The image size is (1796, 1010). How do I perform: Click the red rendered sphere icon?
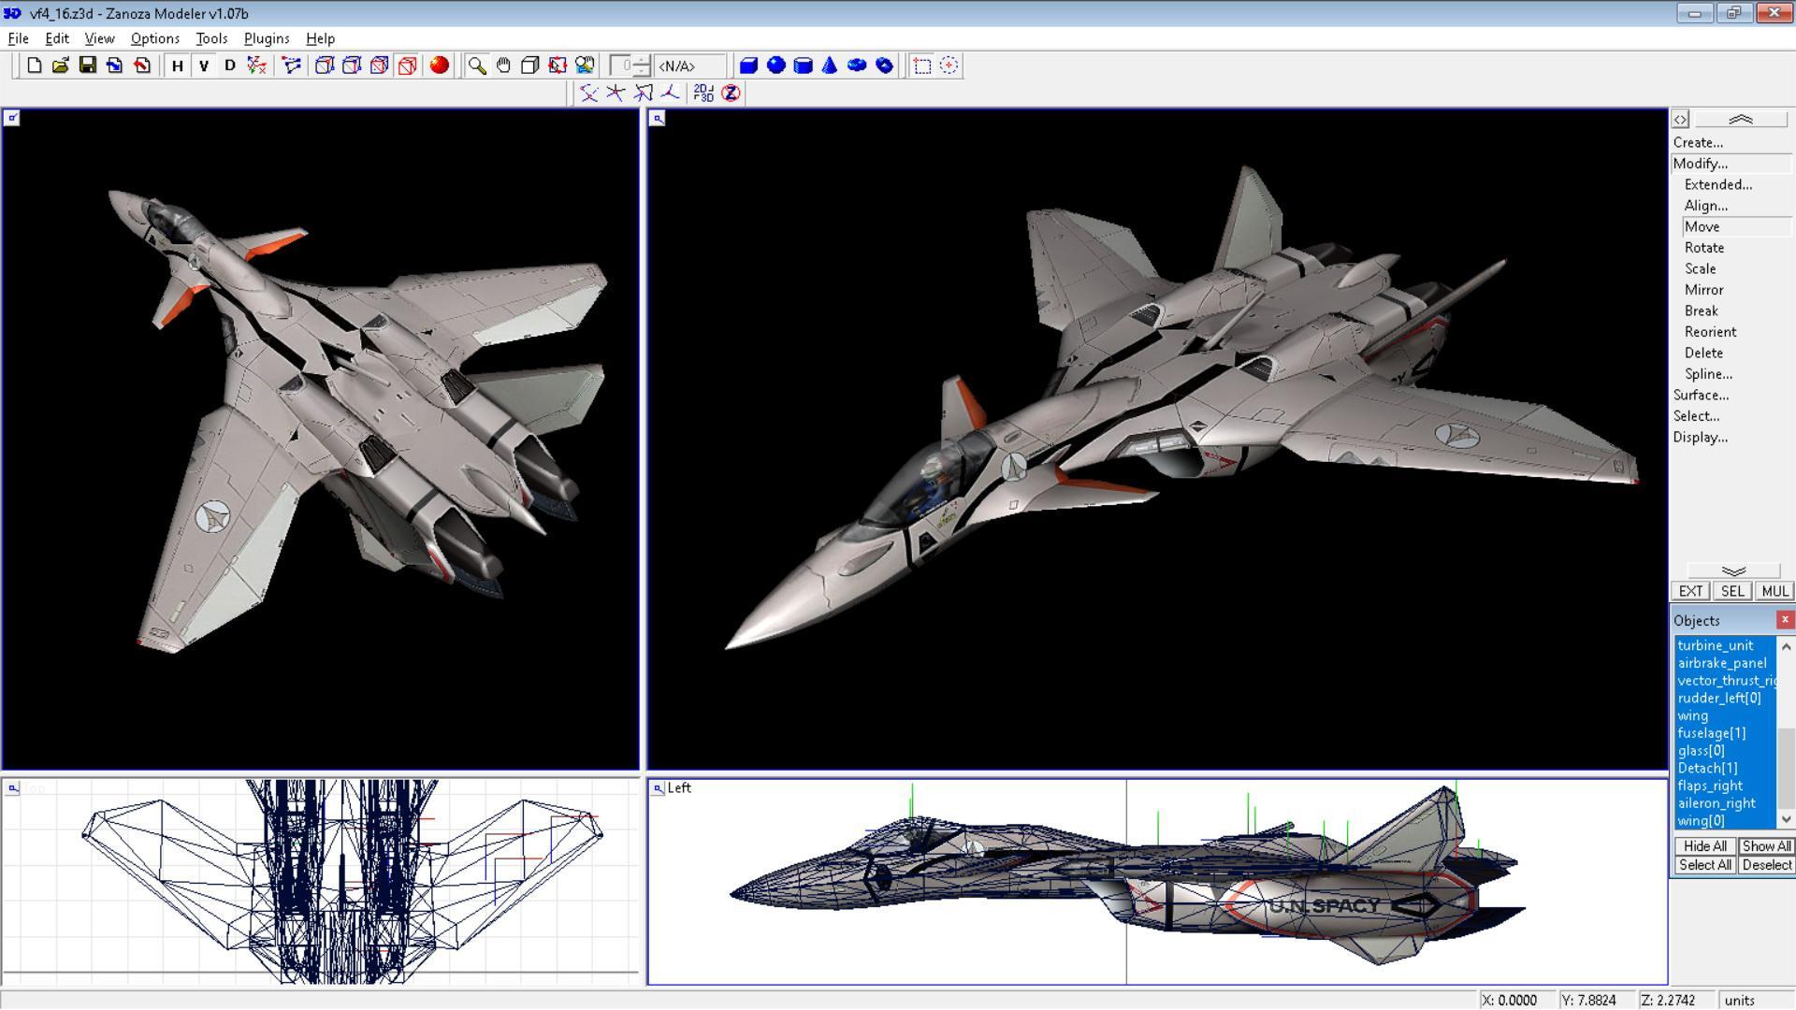(436, 65)
